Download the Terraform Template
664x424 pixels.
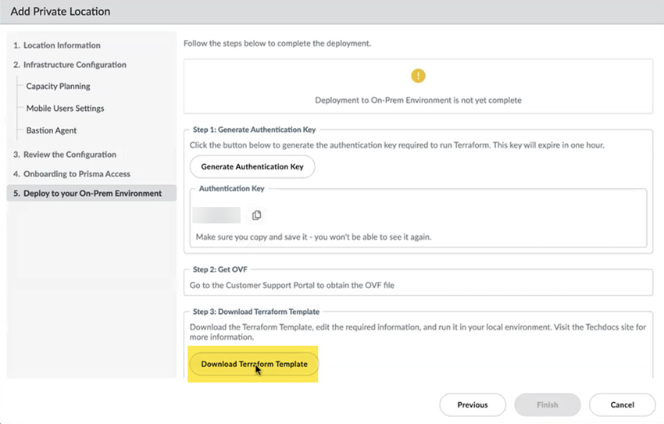click(x=254, y=364)
